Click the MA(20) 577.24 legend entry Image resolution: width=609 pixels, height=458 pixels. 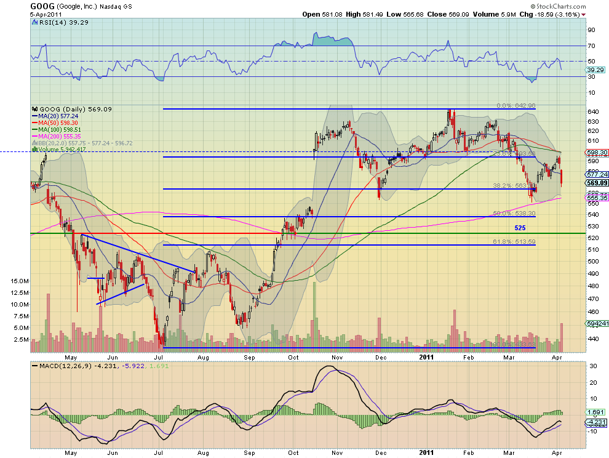[55, 116]
